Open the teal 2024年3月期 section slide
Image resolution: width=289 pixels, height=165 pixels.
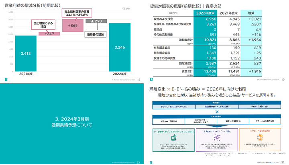coord(72,124)
